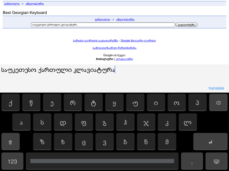229x171 pixels.
Task: Tap the პ key
Action: tap(198, 103)
